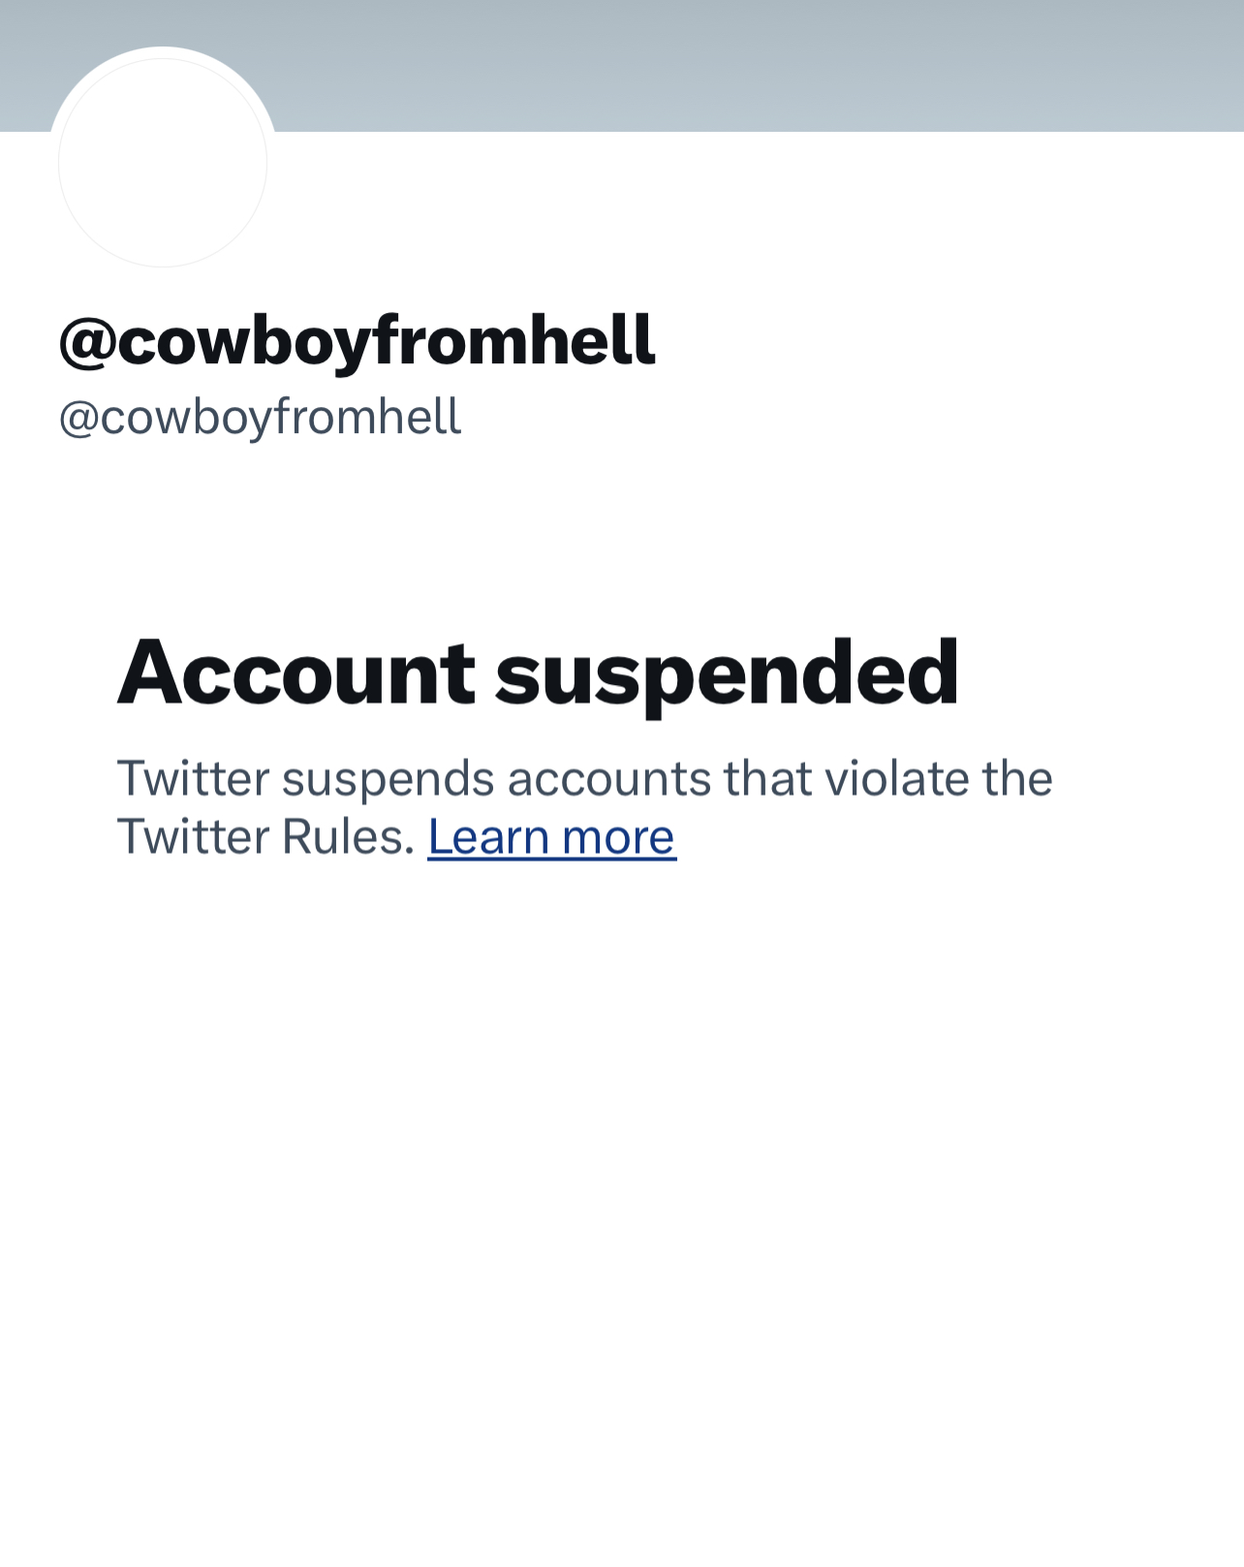
Task: Click the "@" symbol in the gray handle
Action: [x=78, y=419]
